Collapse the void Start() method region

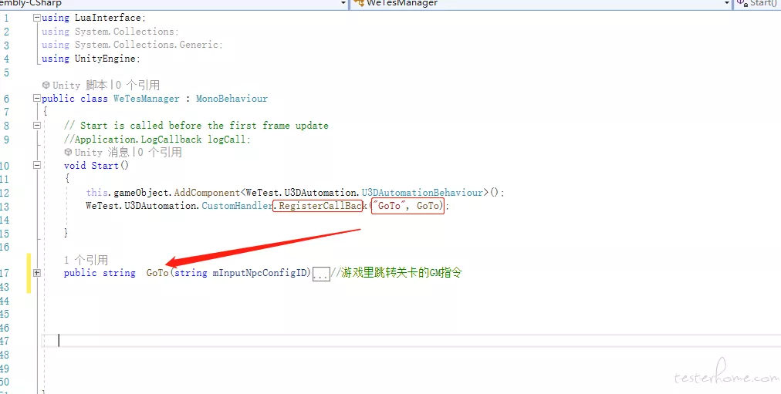click(x=36, y=165)
